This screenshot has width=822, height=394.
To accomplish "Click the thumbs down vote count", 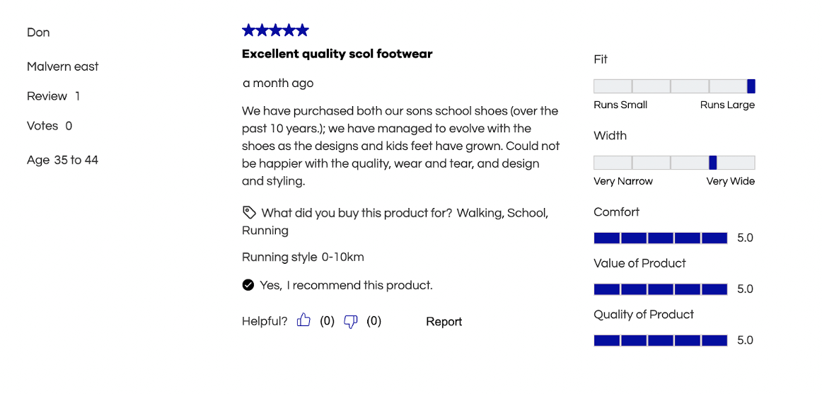I will click(374, 321).
